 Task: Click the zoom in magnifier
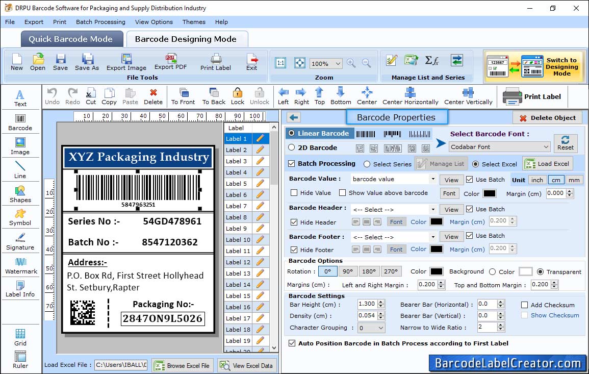coord(351,63)
